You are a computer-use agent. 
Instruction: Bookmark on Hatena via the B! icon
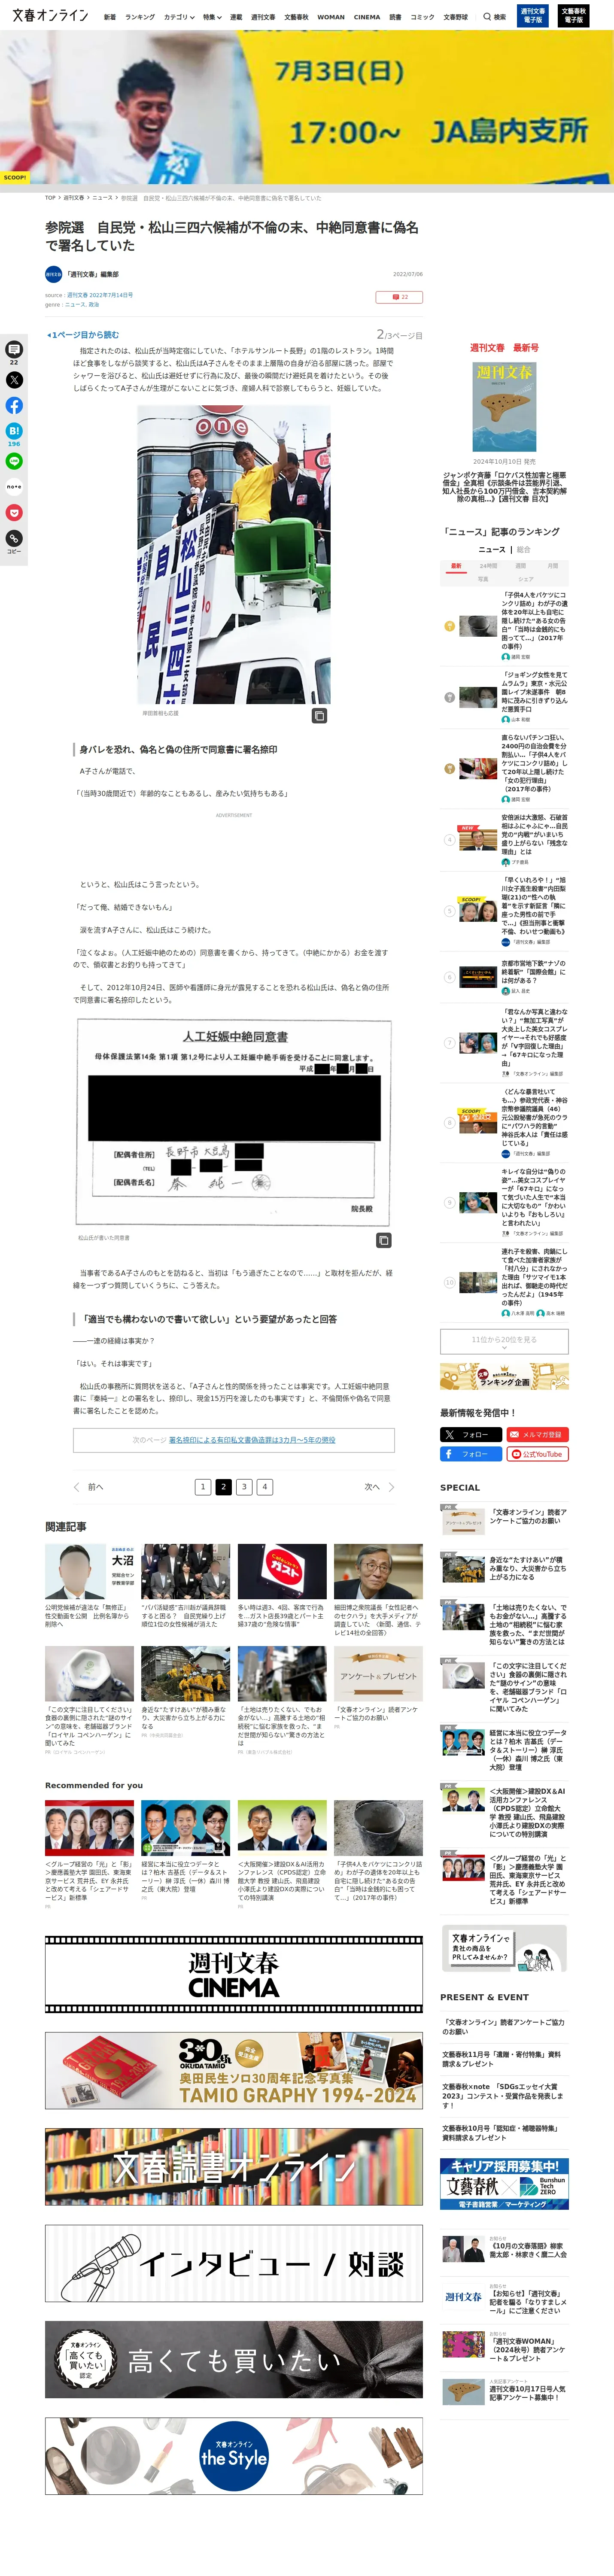14,431
